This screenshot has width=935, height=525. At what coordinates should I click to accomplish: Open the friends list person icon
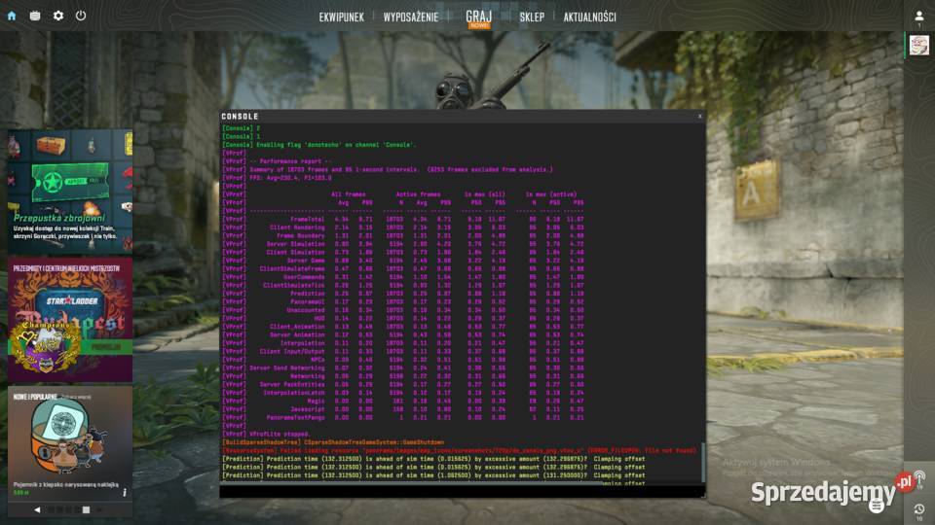click(918, 17)
